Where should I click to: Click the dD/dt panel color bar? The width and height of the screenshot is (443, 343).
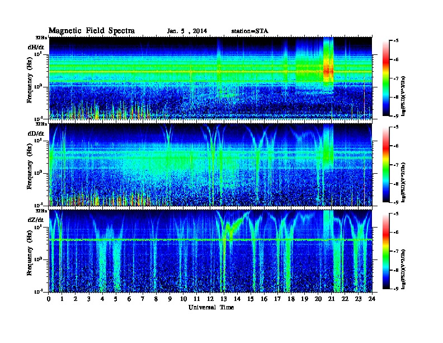tap(386, 165)
